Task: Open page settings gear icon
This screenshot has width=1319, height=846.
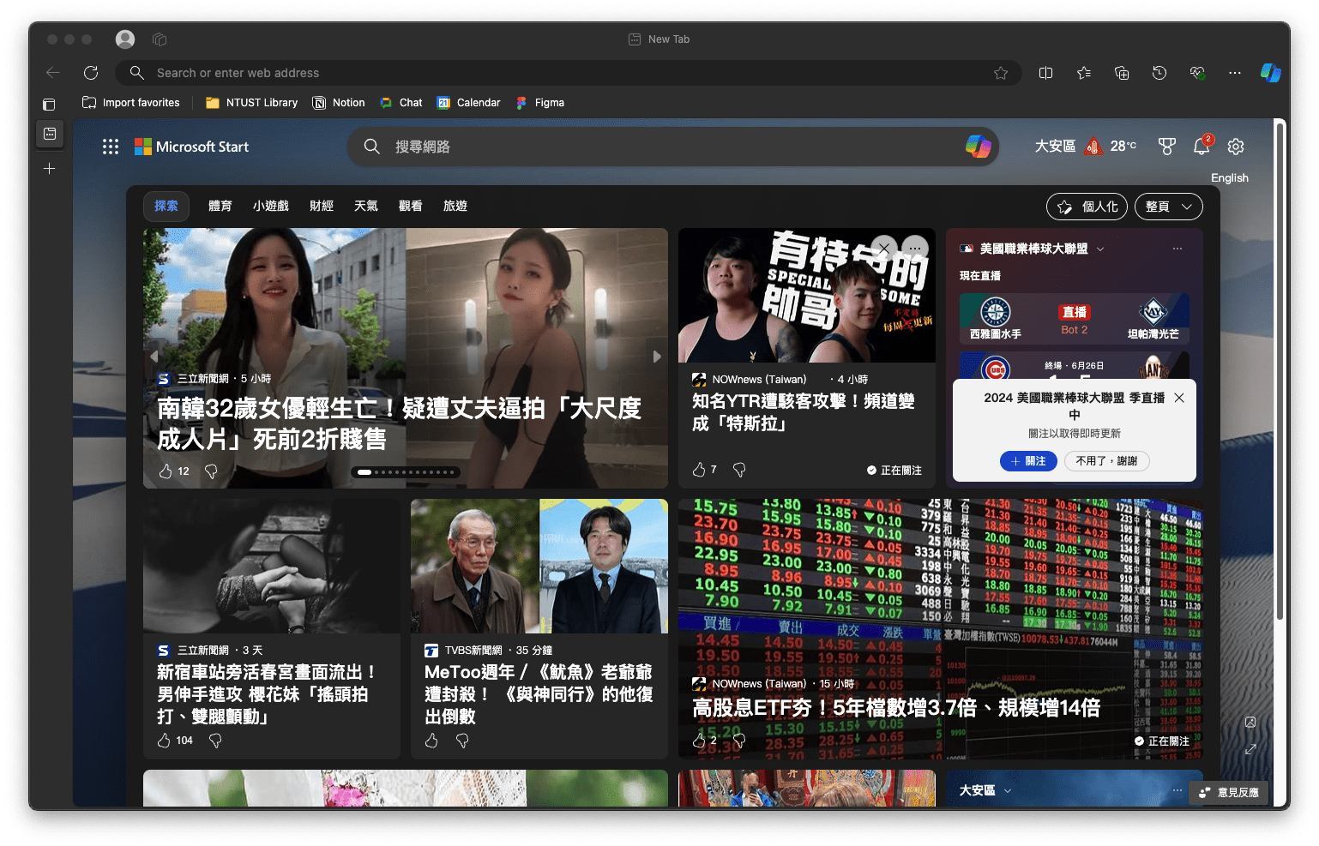Action: [x=1236, y=147]
